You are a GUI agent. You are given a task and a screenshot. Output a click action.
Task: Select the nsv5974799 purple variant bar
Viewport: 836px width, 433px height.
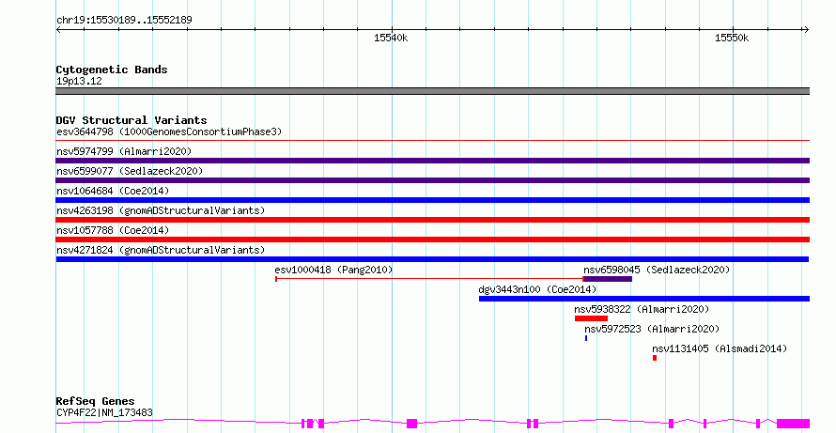click(432, 161)
